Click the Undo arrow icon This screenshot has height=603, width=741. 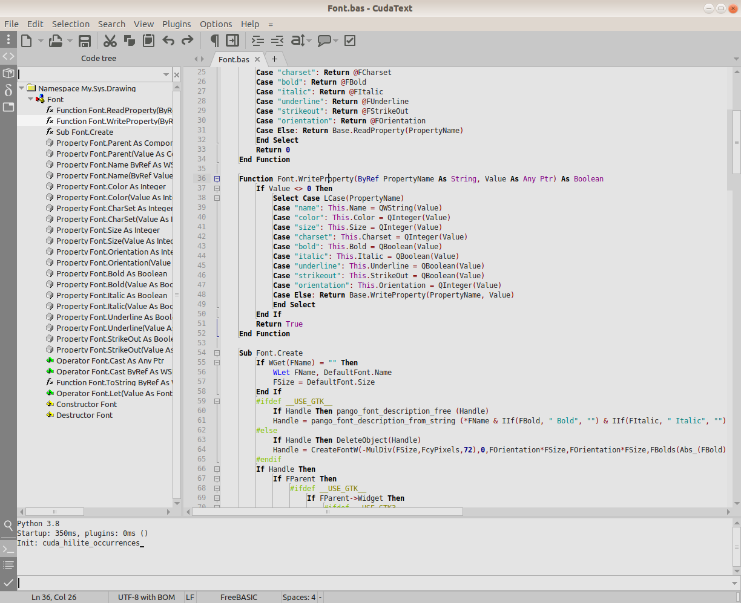[x=168, y=41]
